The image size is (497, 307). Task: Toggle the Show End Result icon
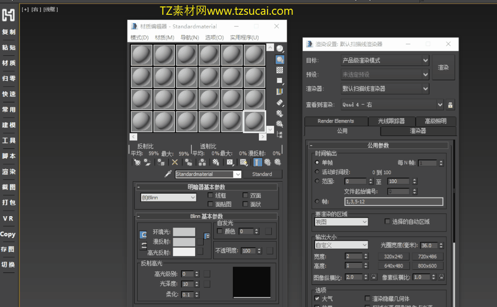(x=257, y=162)
